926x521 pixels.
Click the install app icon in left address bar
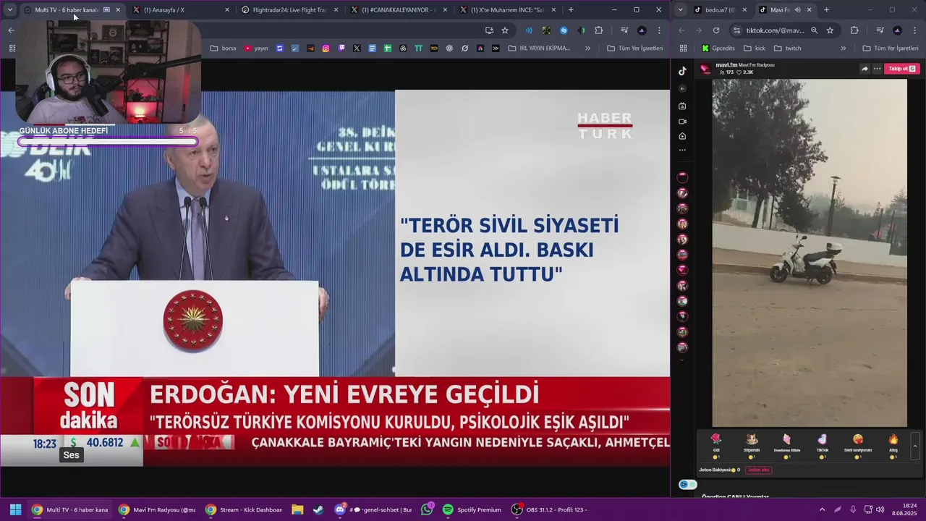click(489, 30)
